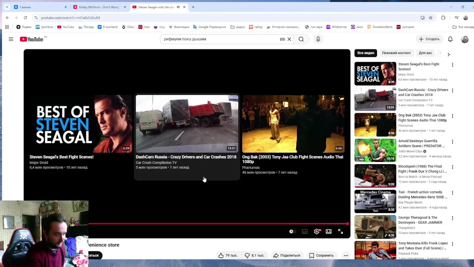Image resolution: width=474 pixels, height=267 pixels.
Task: Select the Похожий контент chip
Action: (x=396, y=53)
